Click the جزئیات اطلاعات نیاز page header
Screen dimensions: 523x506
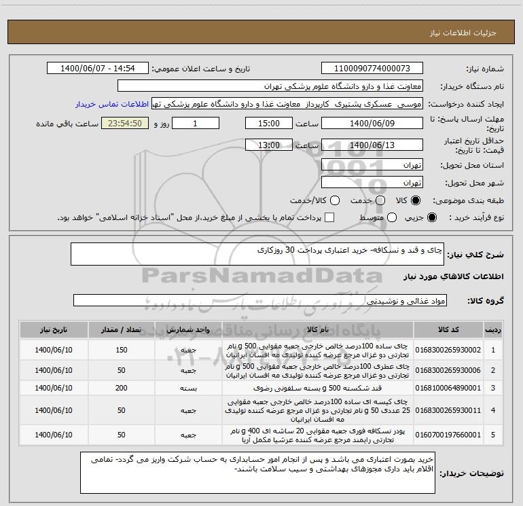coord(463,33)
